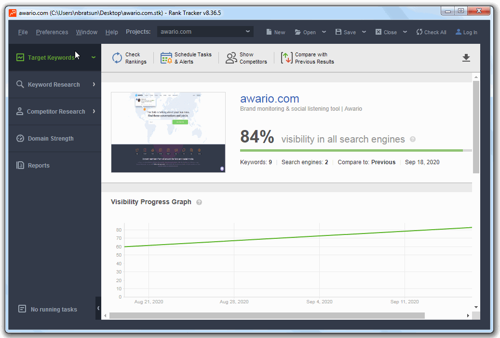Screen dimensions: 500x338
Task: Collapse the Target Keywords section chevron
Action: tap(94, 57)
